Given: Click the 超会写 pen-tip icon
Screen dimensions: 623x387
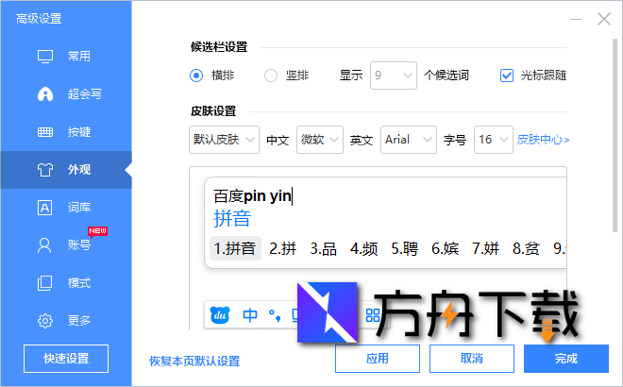Looking at the screenshot, I should point(45,94).
